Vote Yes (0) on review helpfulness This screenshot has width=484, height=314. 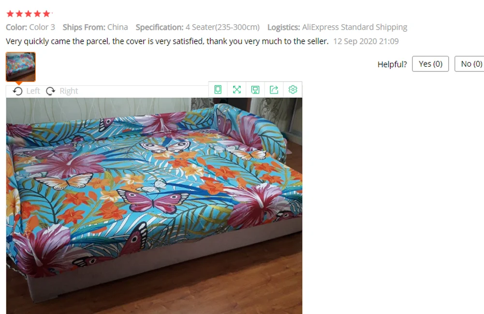click(430, 64)
